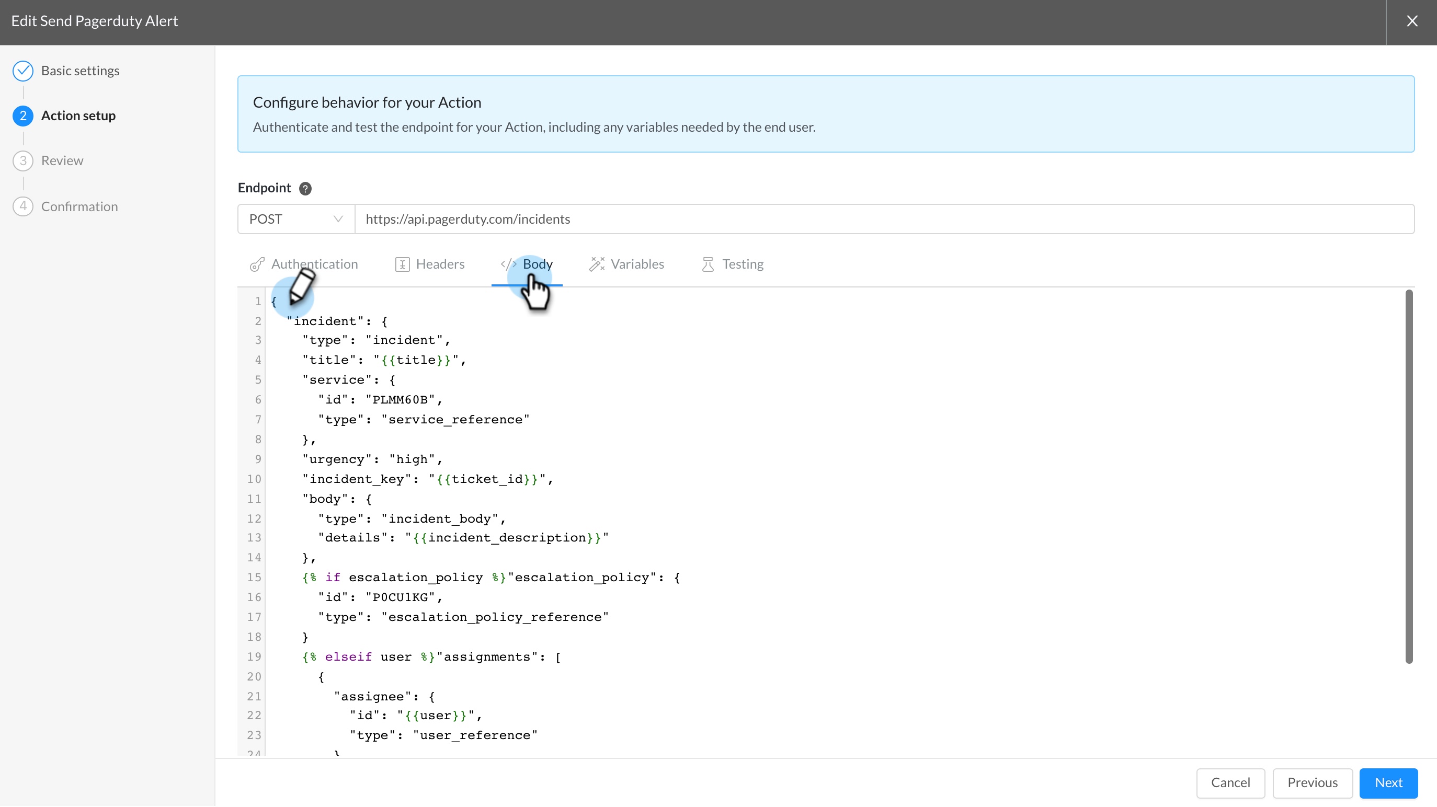Click the Previous button
This screenshot has height=807, width=1437.
(1312, 783)
